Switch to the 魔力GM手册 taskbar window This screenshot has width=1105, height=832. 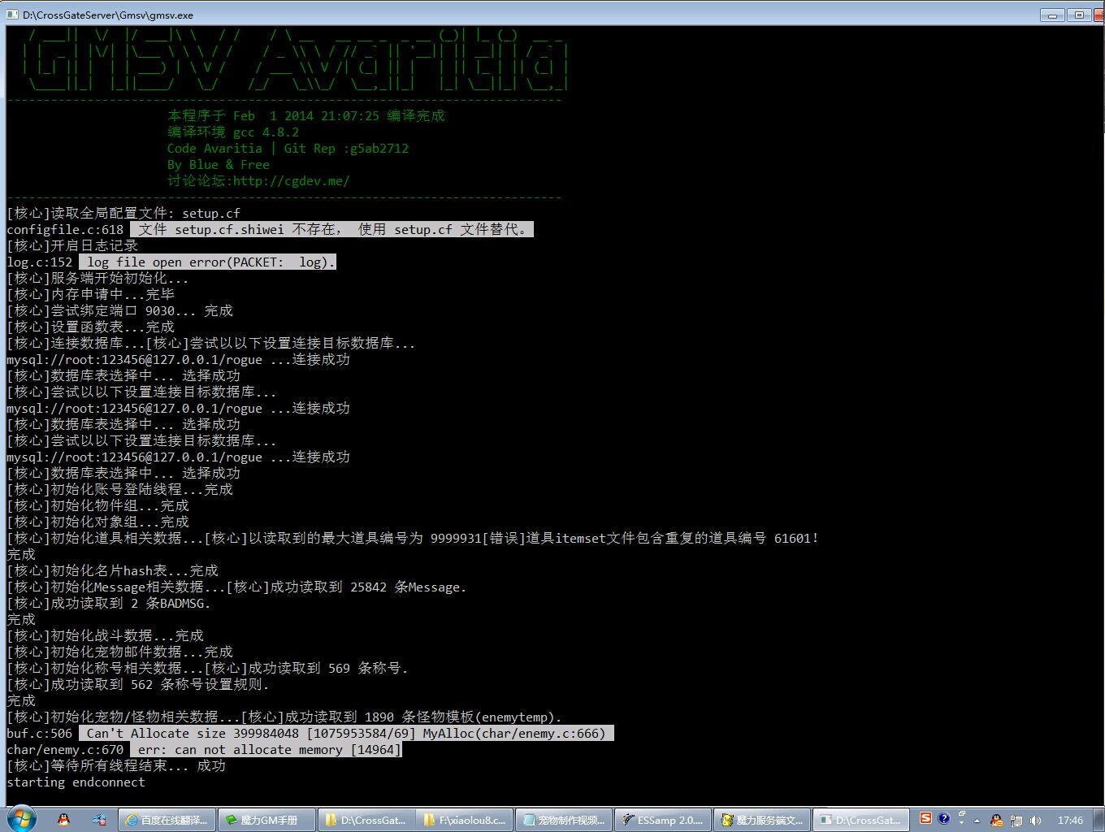click(x=266, y=820)
